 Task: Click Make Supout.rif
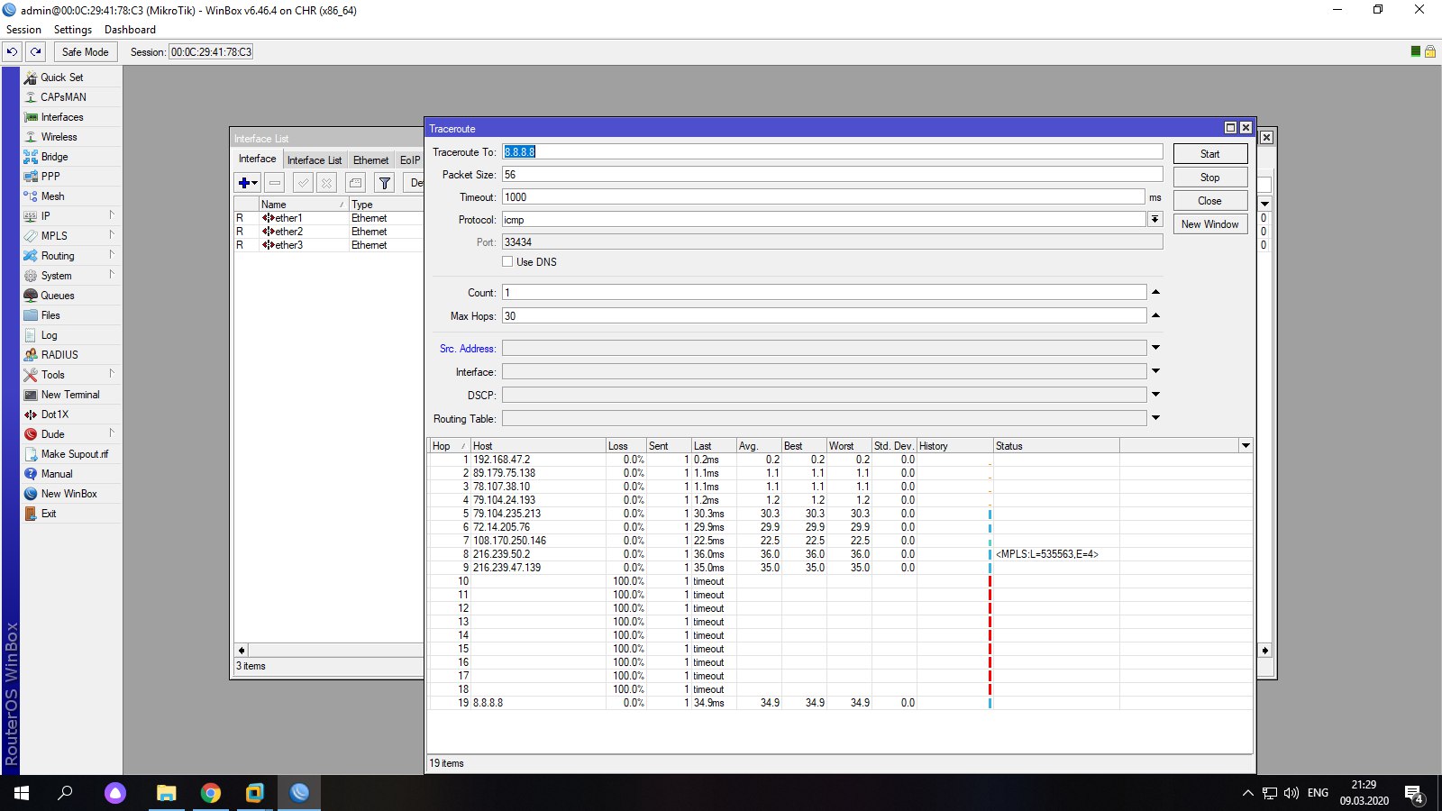pos(74,454)
